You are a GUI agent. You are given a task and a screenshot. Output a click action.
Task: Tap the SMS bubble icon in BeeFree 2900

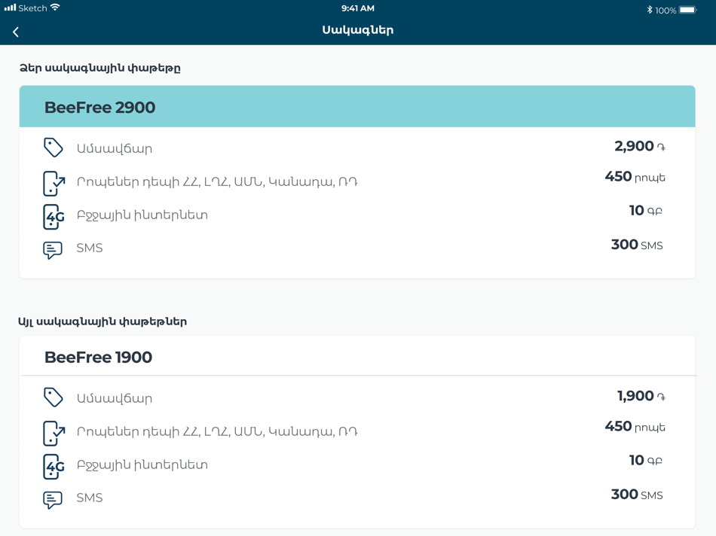click(x=53, y=250)
